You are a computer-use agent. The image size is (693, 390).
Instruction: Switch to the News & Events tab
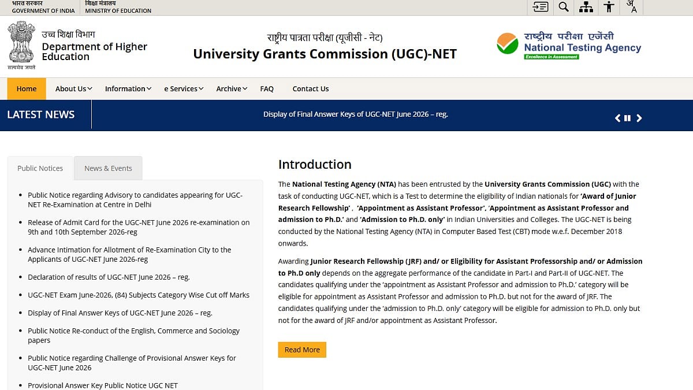click(x=108, y=168)
